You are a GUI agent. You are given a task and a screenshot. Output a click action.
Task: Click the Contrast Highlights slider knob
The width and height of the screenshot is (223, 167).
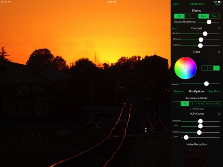click(205, 34)
